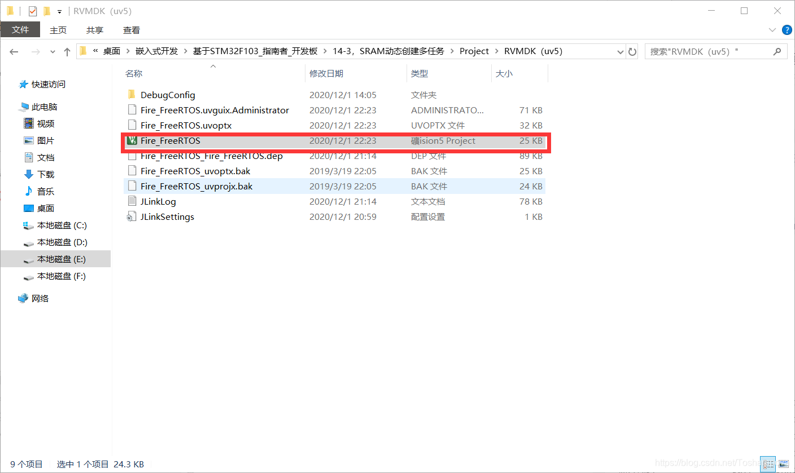
Task: Switch to large icons view layout
Action: [783, 463]
